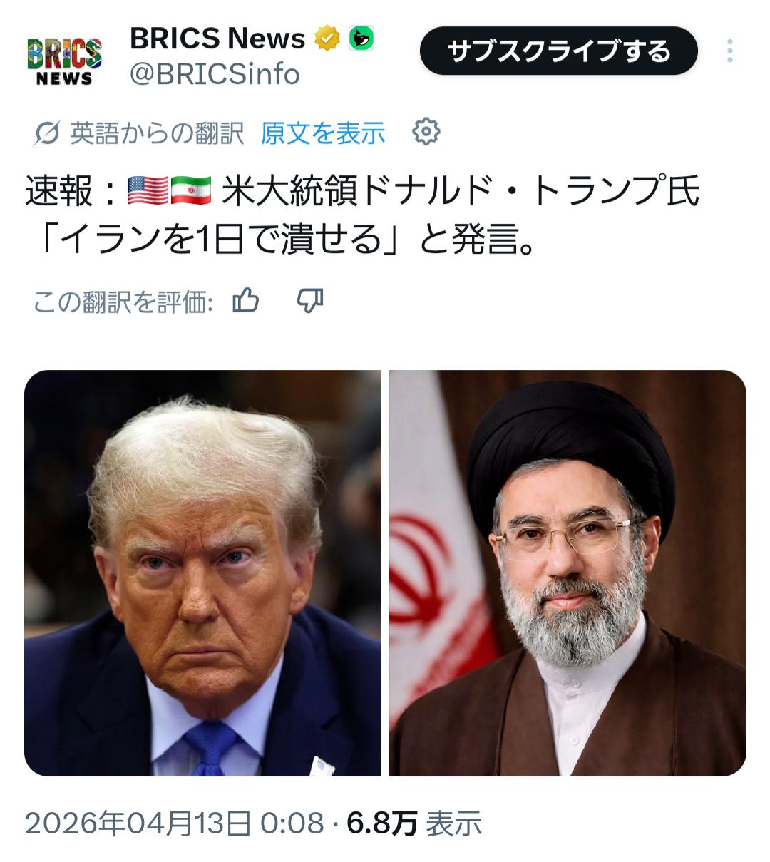The width and height of the screenshot is (770, 862).
Task: Click the Iran flag emoji in the post
Action: tap(191, 190)
